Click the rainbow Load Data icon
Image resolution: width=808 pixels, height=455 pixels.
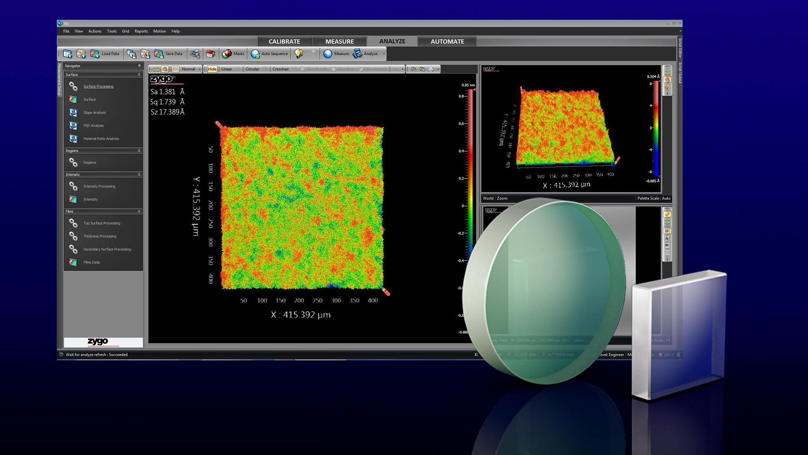(x=95, y=54)
